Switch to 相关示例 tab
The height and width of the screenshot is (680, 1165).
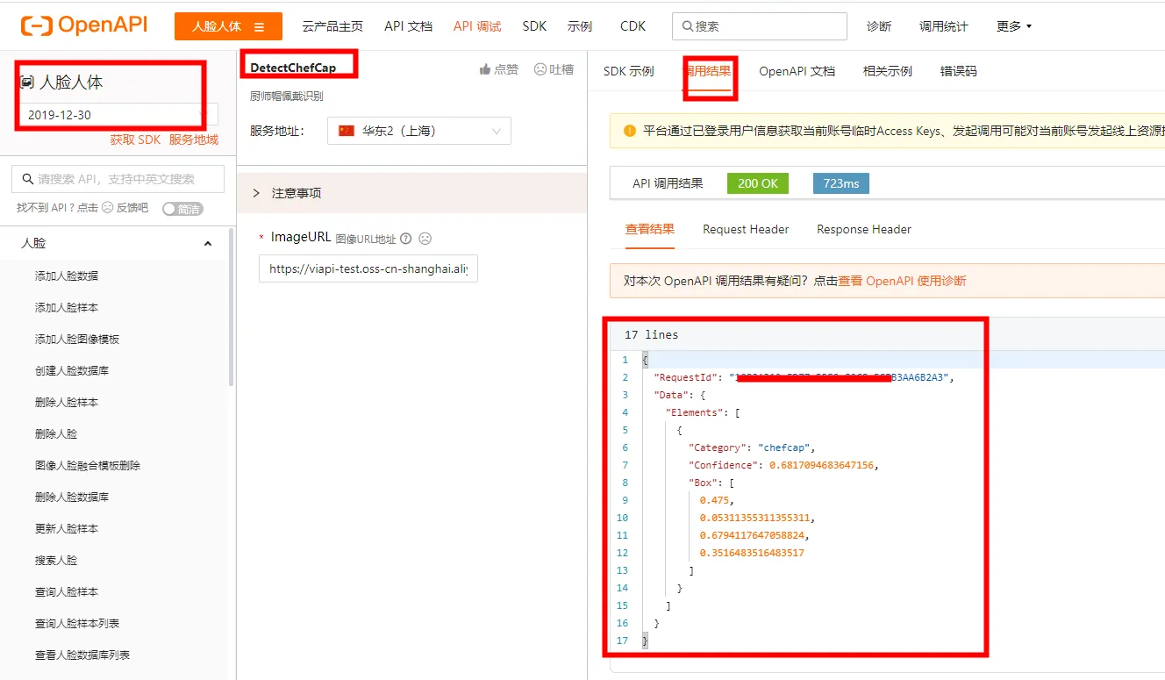(888, 71)
